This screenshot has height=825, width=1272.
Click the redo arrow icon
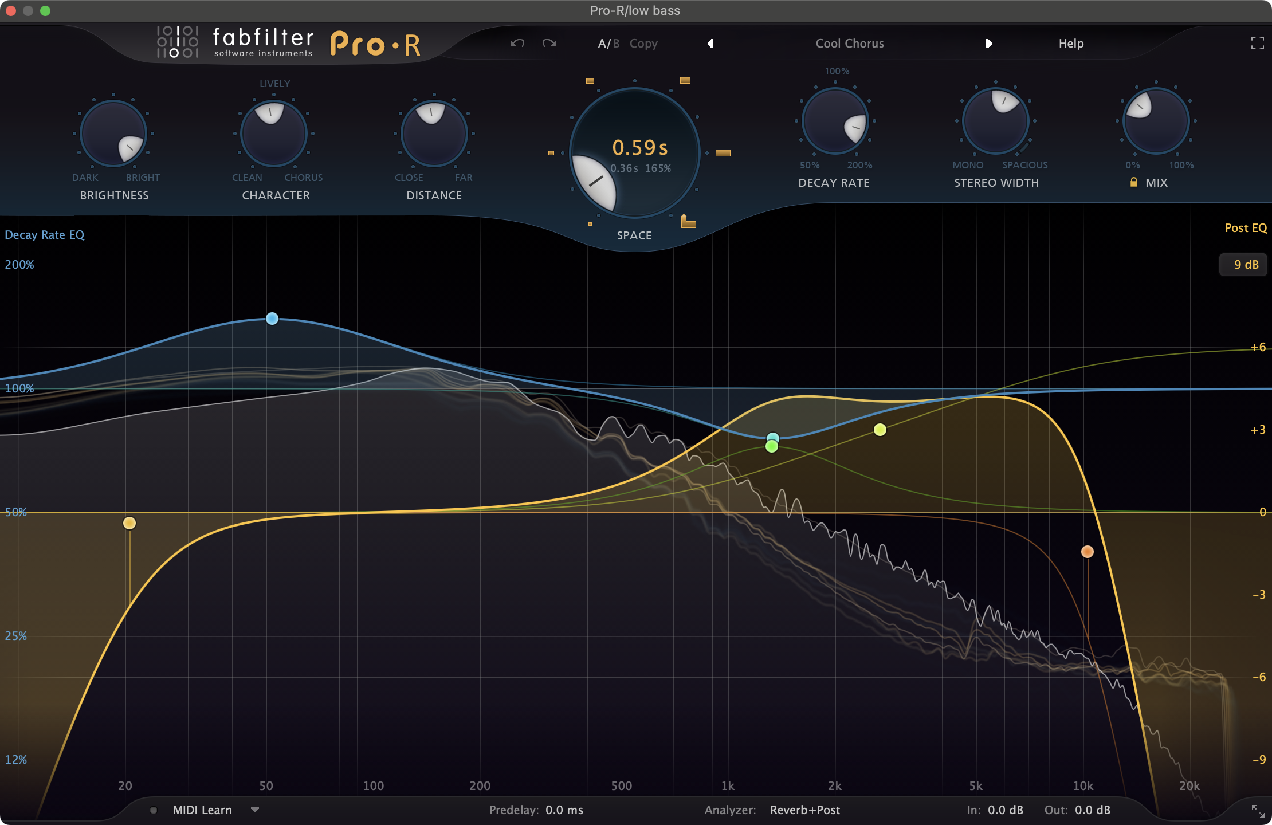[549, 44]
